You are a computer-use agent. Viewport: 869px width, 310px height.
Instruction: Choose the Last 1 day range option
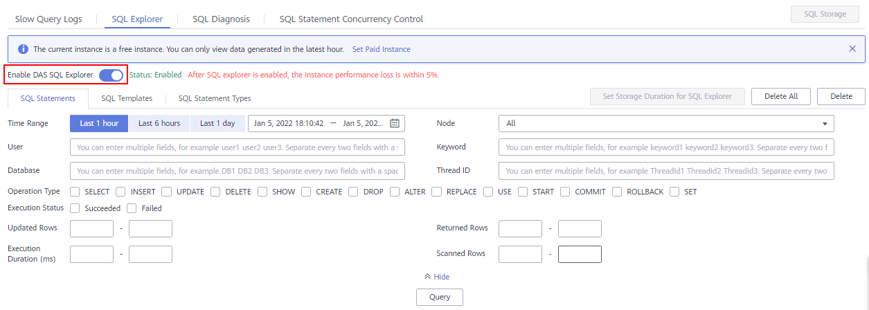click(x=217, y=123)
